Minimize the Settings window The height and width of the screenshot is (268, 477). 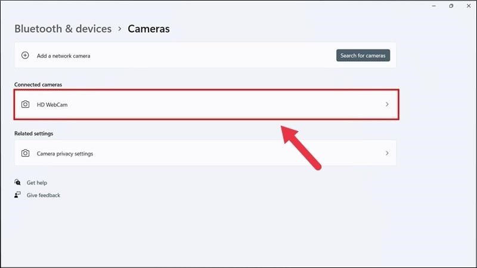coord(434,6)
